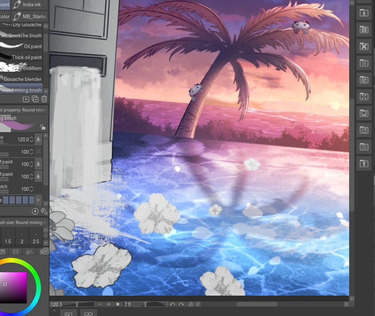Open the Manga material frame folder

[x=364, y=80]
